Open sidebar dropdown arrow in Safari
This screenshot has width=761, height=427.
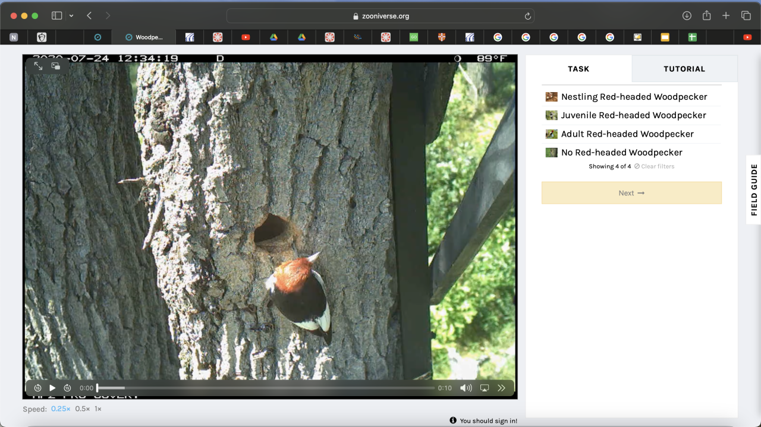click(x=71, y=16)
